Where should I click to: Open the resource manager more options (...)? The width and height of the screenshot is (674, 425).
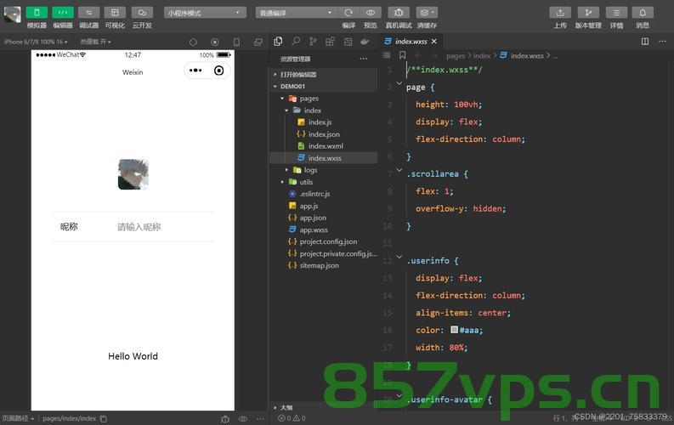pyautogui.click(x=364, y=59)
